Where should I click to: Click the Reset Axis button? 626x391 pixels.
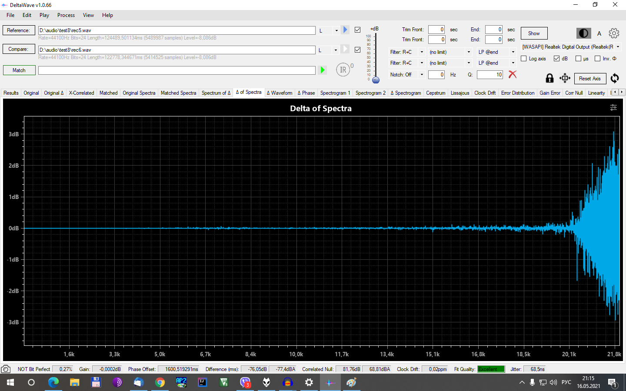pos(589,79)
